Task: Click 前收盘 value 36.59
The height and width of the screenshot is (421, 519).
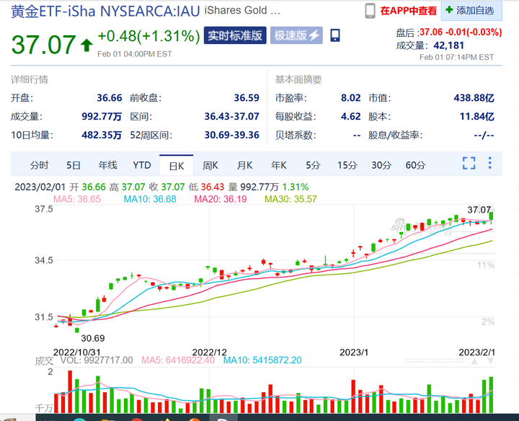Action: (247, 98)
